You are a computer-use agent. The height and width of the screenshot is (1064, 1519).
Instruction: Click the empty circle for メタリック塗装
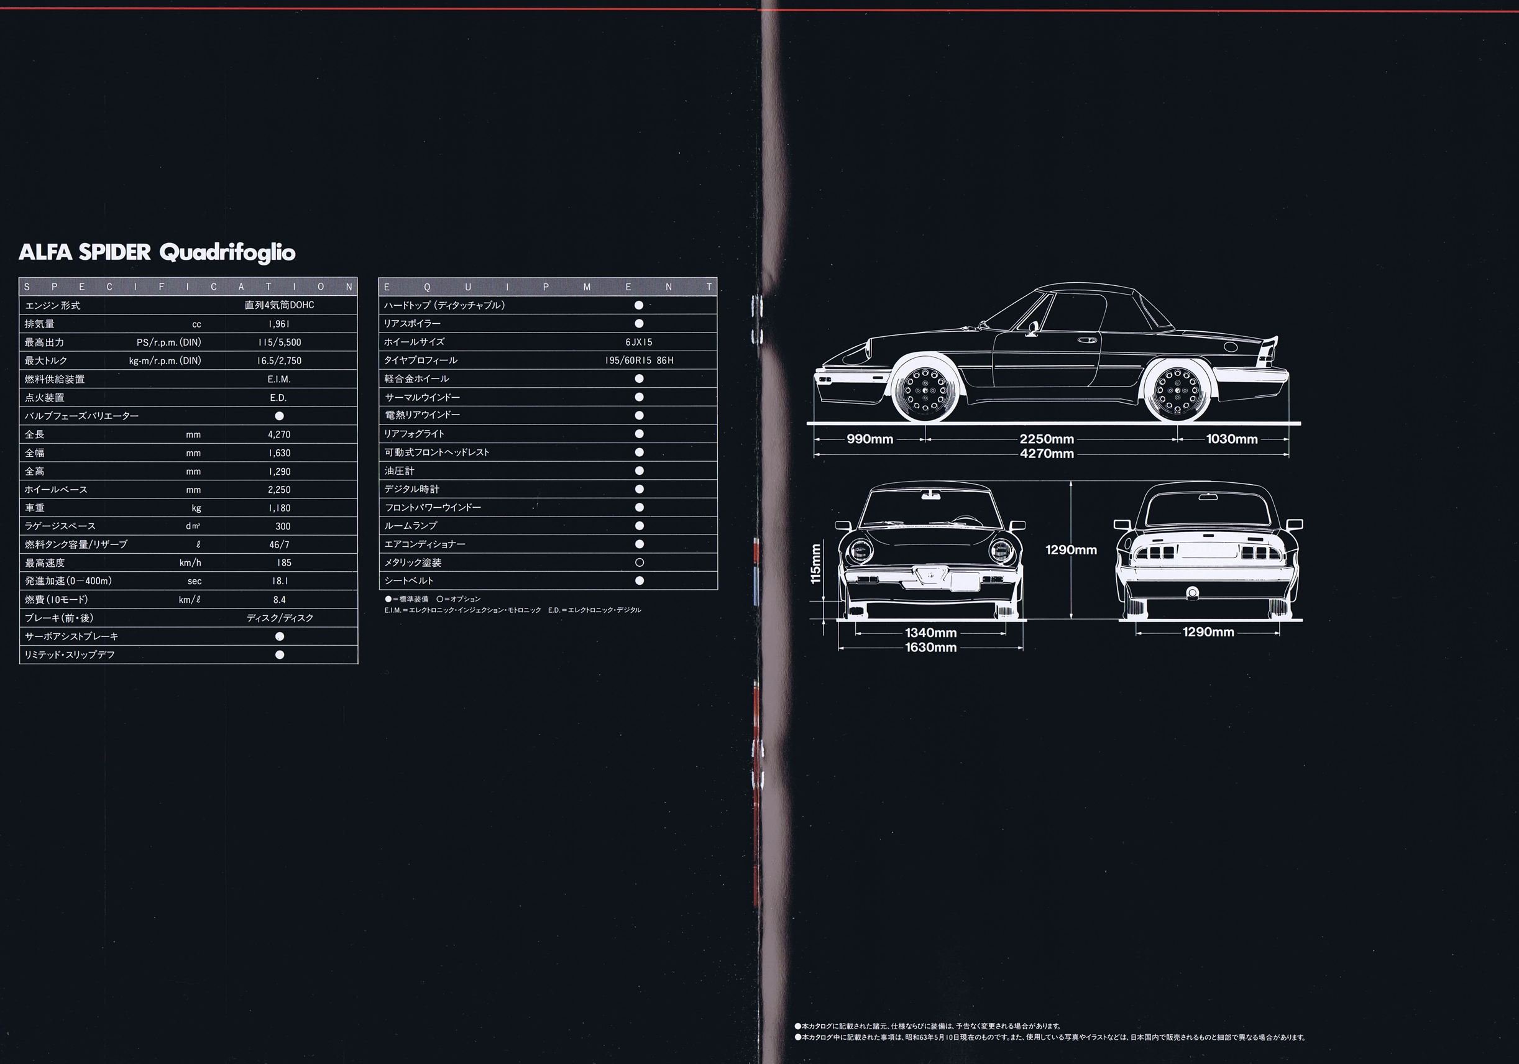click(x=639, y=562)
